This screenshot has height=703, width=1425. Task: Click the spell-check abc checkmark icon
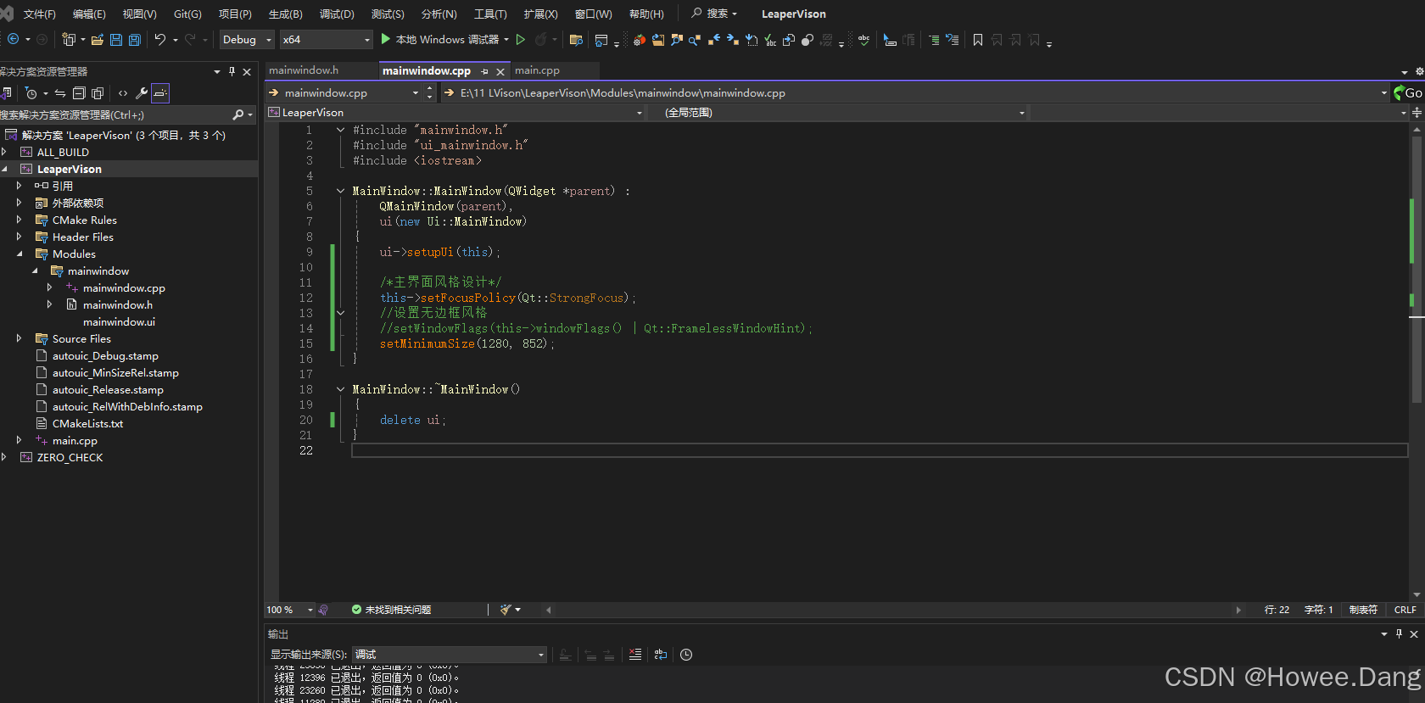coord(863,40)
